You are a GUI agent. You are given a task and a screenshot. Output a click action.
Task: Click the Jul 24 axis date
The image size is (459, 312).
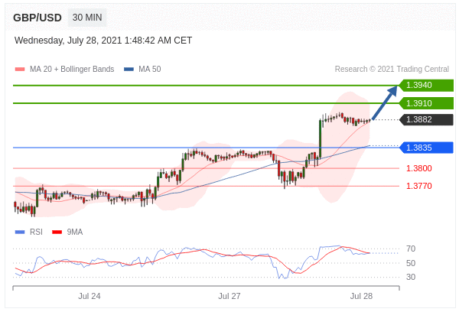[90, 296]
